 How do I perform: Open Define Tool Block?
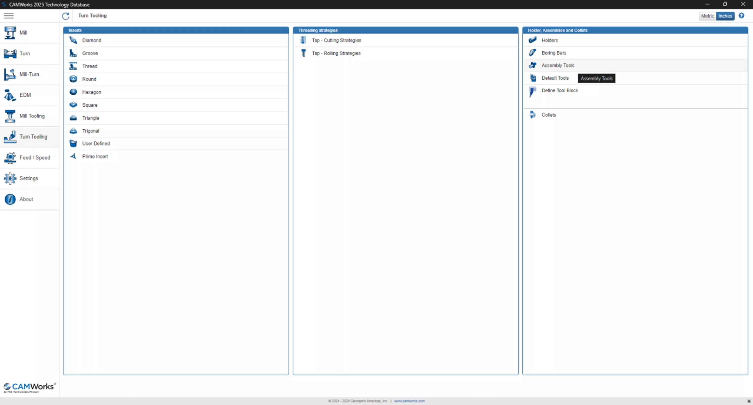click(x=559, y=90)
